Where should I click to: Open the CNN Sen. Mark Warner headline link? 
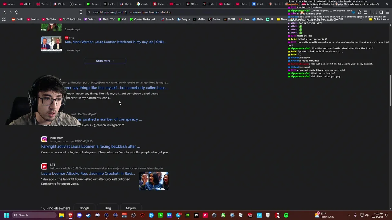pyautogui.click(x=115, y=42)
